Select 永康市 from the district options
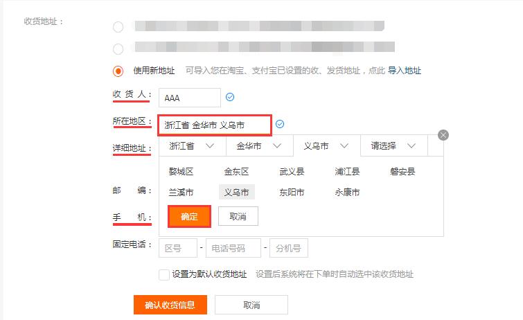This screenshot has height=320, width=523. 347,193
